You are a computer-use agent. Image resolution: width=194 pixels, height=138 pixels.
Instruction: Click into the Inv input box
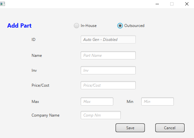(x=108, y=70)
